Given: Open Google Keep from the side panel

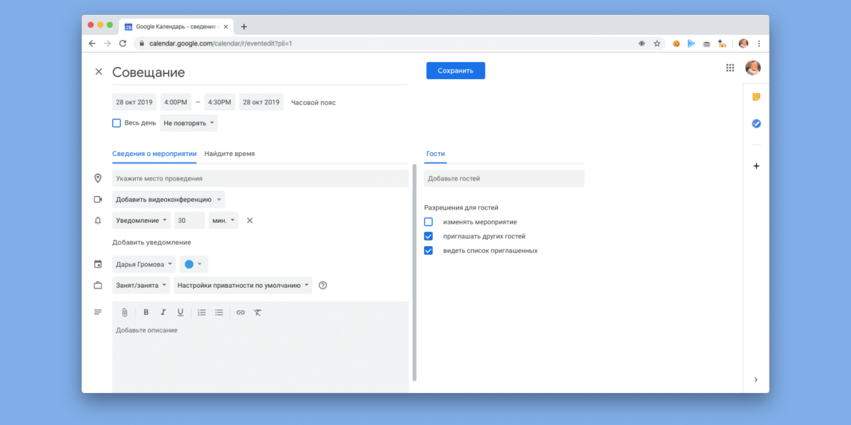Looking at the screenshot, I should coord(756,97).
